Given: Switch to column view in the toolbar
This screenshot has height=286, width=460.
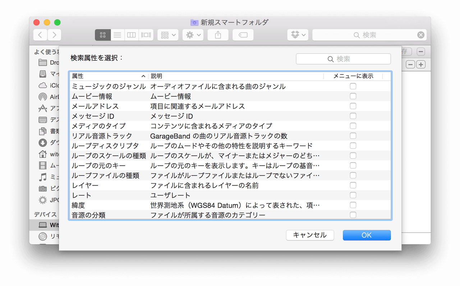Looking at the screenshot, I should [x=132, y=35].
